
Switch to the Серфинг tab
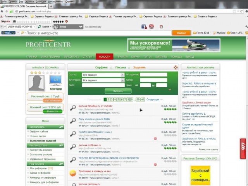click(x=102, y=67)
